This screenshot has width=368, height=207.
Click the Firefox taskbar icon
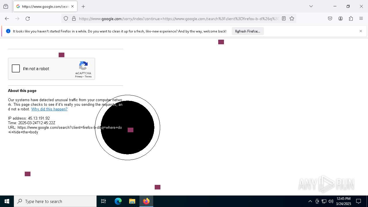(x=146, y=201)
